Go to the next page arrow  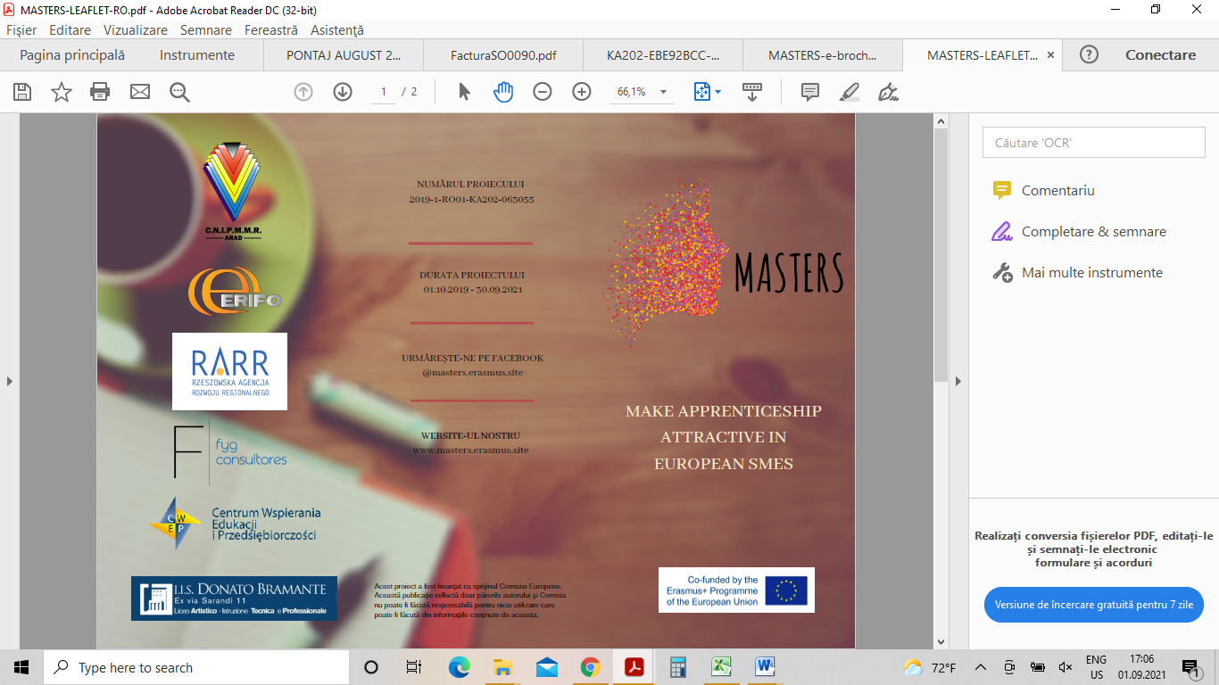click(x=343, y=92)
